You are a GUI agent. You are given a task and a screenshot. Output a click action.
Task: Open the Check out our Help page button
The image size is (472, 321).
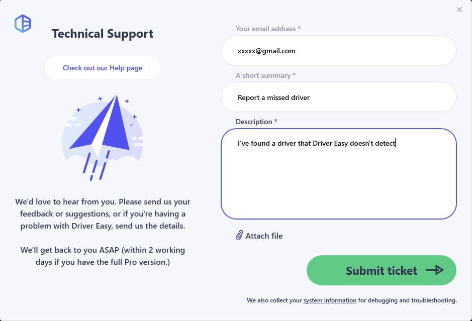103,68
